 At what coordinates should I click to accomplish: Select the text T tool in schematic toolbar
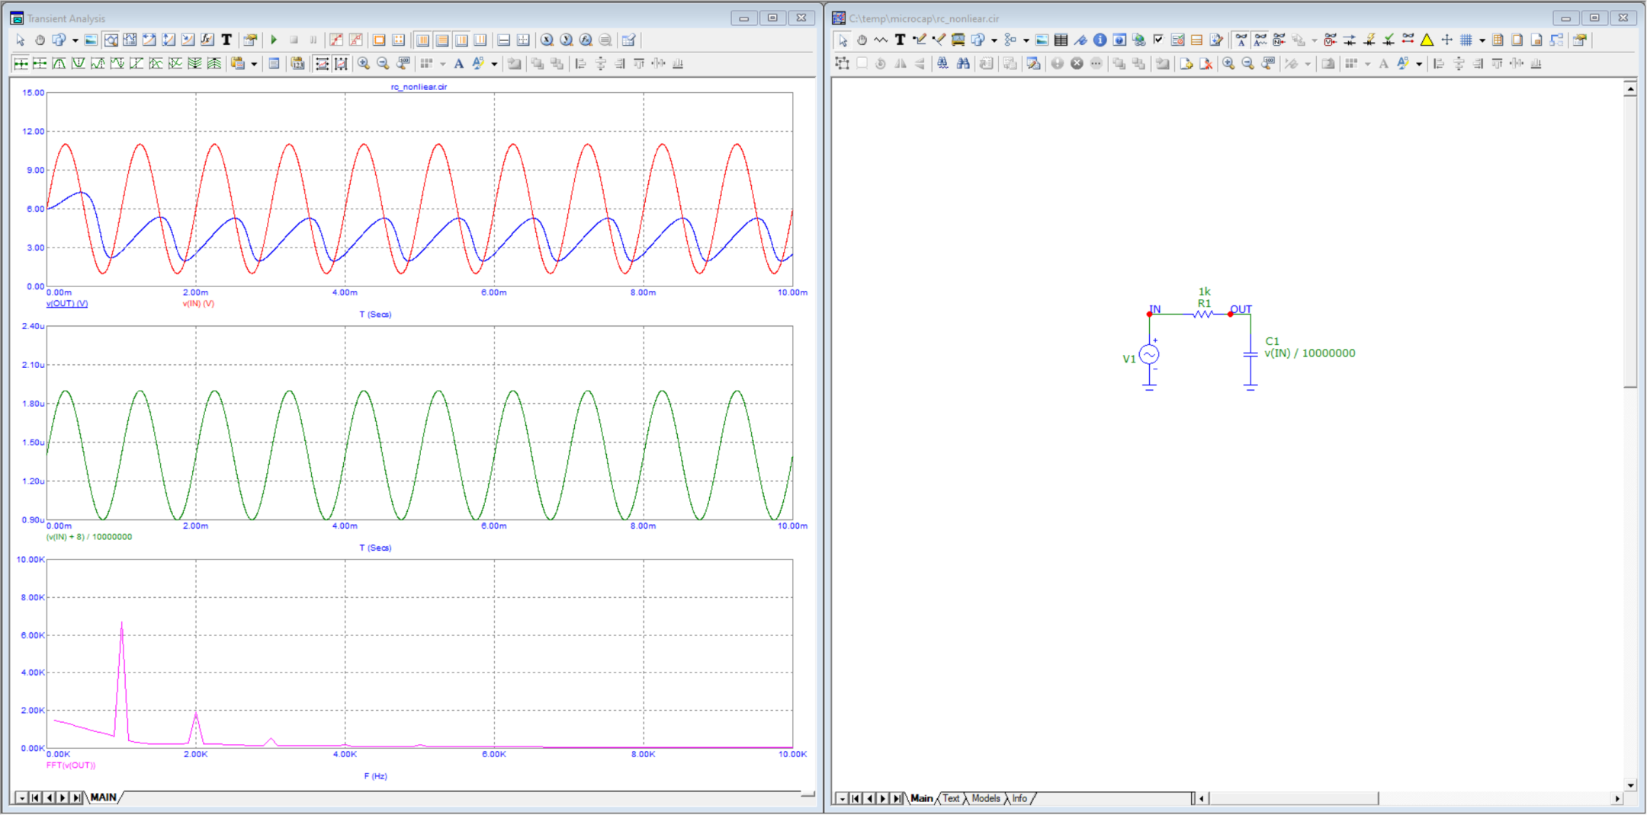[x=900, y=40]
